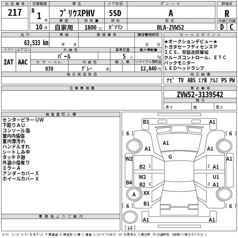Click the セールスポイント header
The image size is (238, 238).
pyautogui.click(x=200, y=35)
